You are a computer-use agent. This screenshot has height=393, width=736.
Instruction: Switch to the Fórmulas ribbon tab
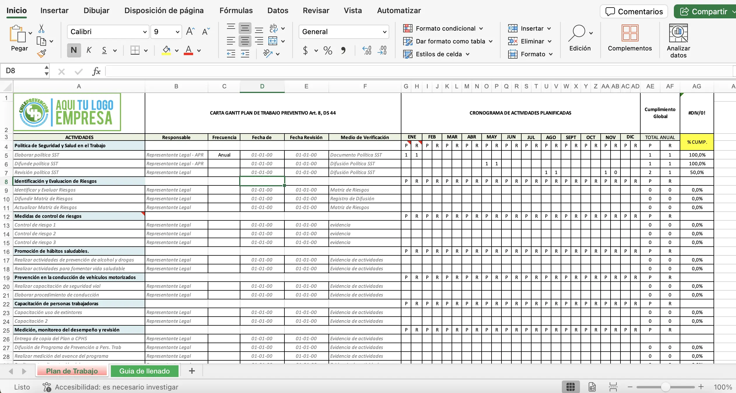(236, 10)
